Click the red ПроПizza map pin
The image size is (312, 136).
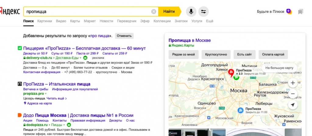coord(231,73)
